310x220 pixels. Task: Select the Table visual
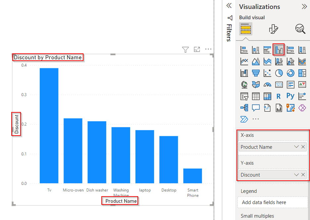(x=256, y=96)
